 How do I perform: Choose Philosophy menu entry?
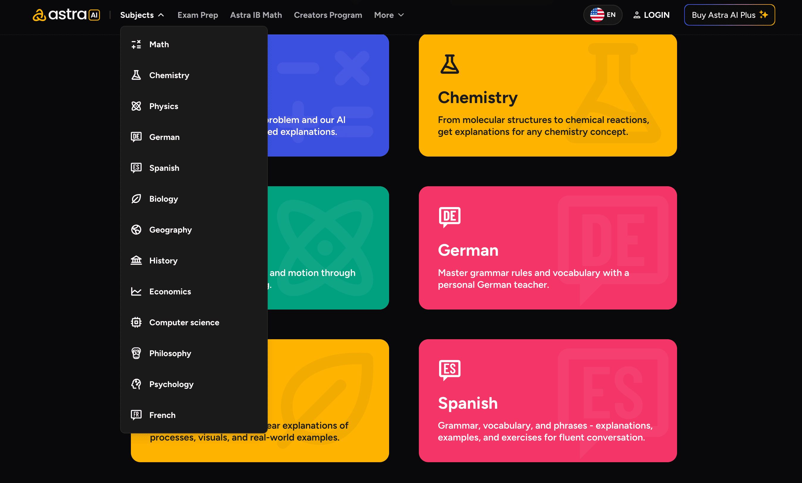(194, 353)
